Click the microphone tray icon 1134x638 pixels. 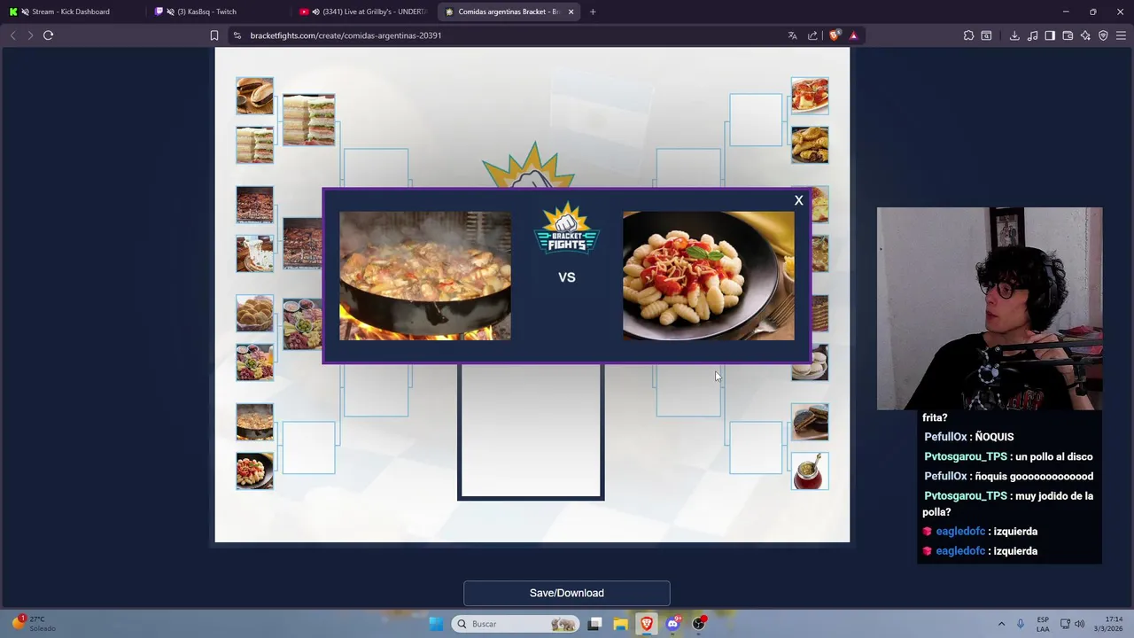(1021, 624)
